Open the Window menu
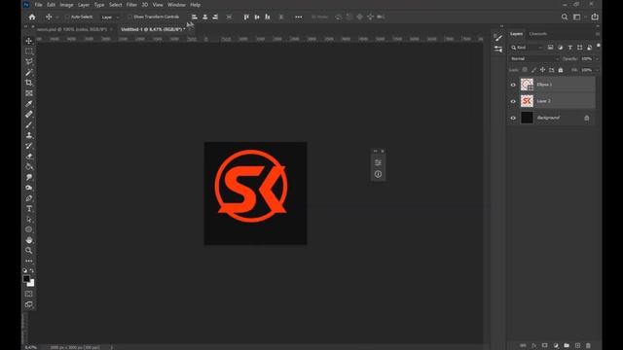Image resolution: width=623 pixels, height=350 pixels. tap(176, 5)
